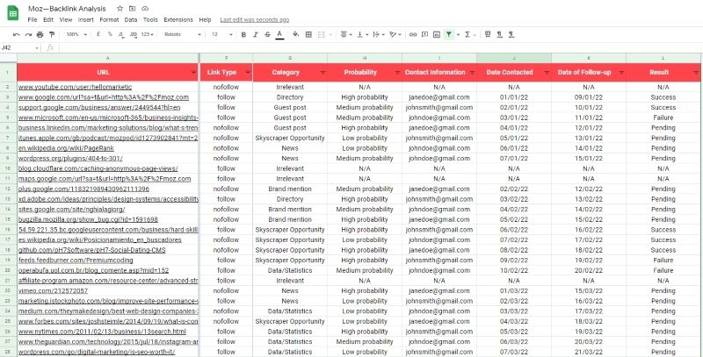Toggle the filter button in toolbar
The height and width of the screenshot is (357, 703).
448,34
